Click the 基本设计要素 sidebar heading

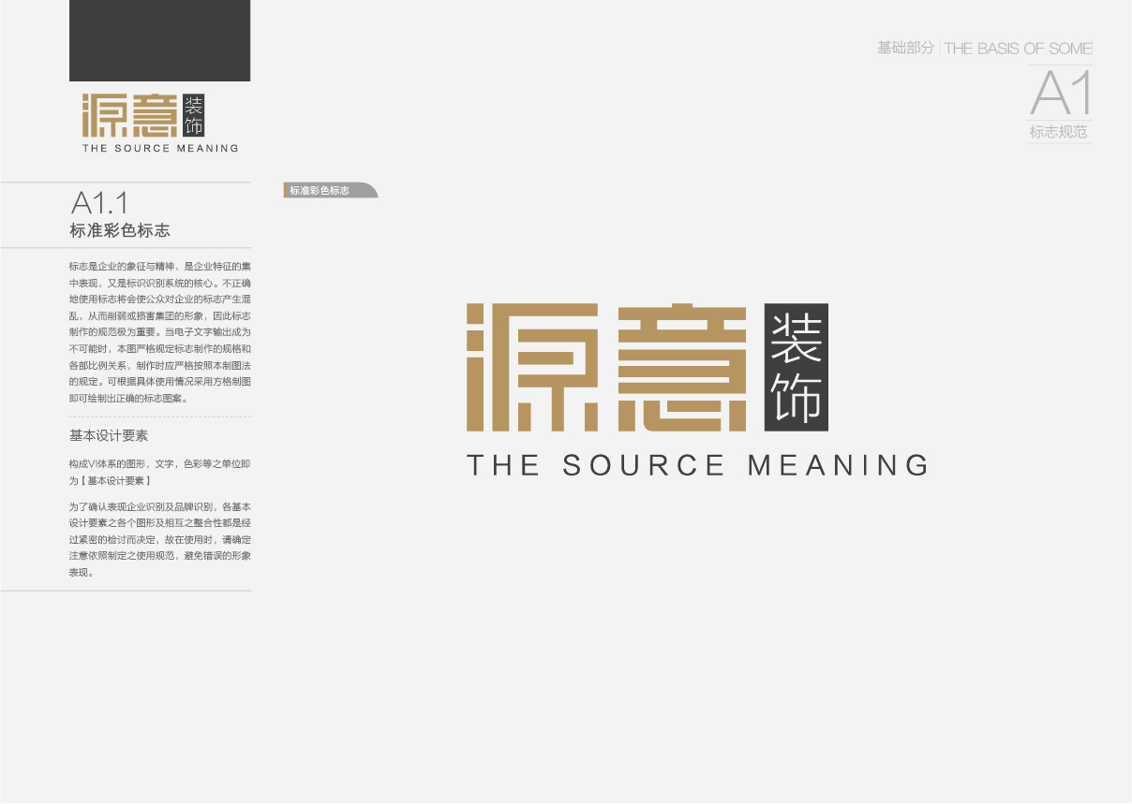pyautogui.click(x=109, y=436)
